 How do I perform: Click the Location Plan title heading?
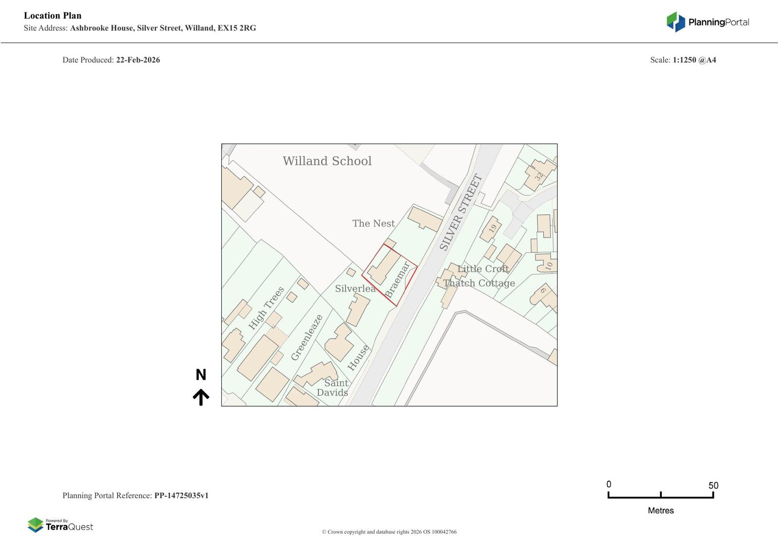click(x=53, y=16)
